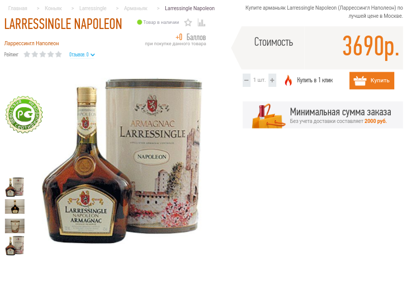
Task: Decrease quantity with the minus button
Action: [x=247, y=80]
